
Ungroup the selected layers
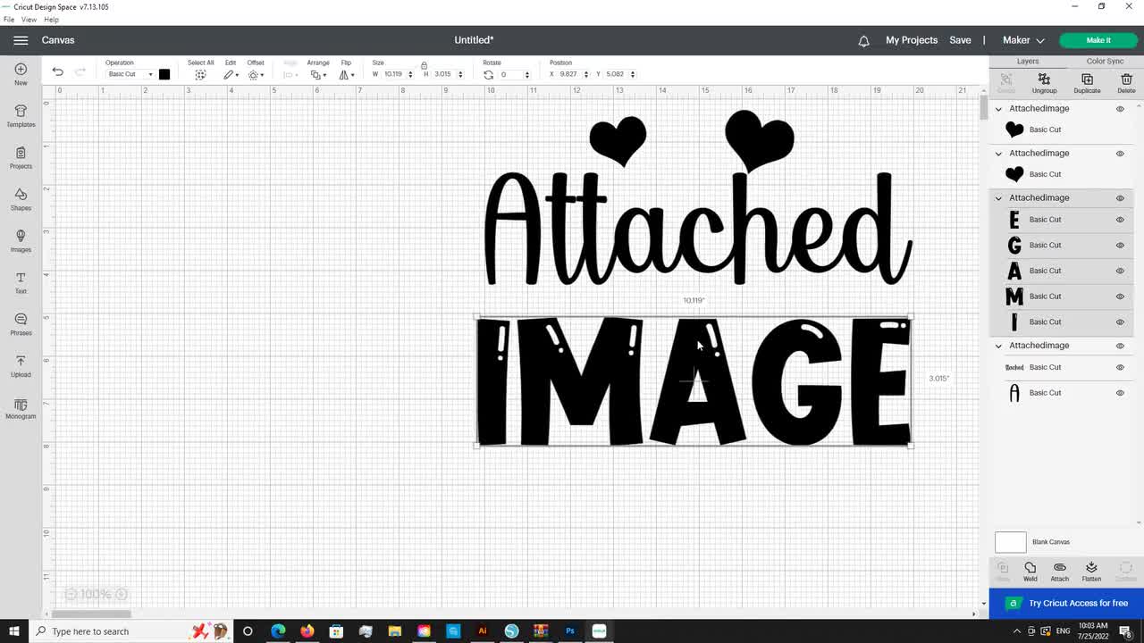[x=1044, y=84]
